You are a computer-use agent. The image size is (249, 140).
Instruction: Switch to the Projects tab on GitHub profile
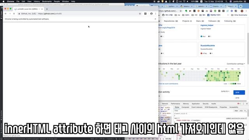(x=187, y=21)
